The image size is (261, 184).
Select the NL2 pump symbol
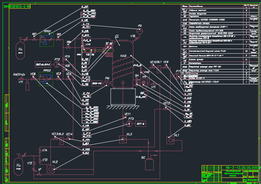tap(50, 170)
